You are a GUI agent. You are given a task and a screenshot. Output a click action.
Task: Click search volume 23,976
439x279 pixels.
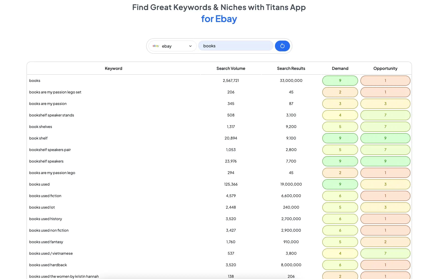coord(231,161)
